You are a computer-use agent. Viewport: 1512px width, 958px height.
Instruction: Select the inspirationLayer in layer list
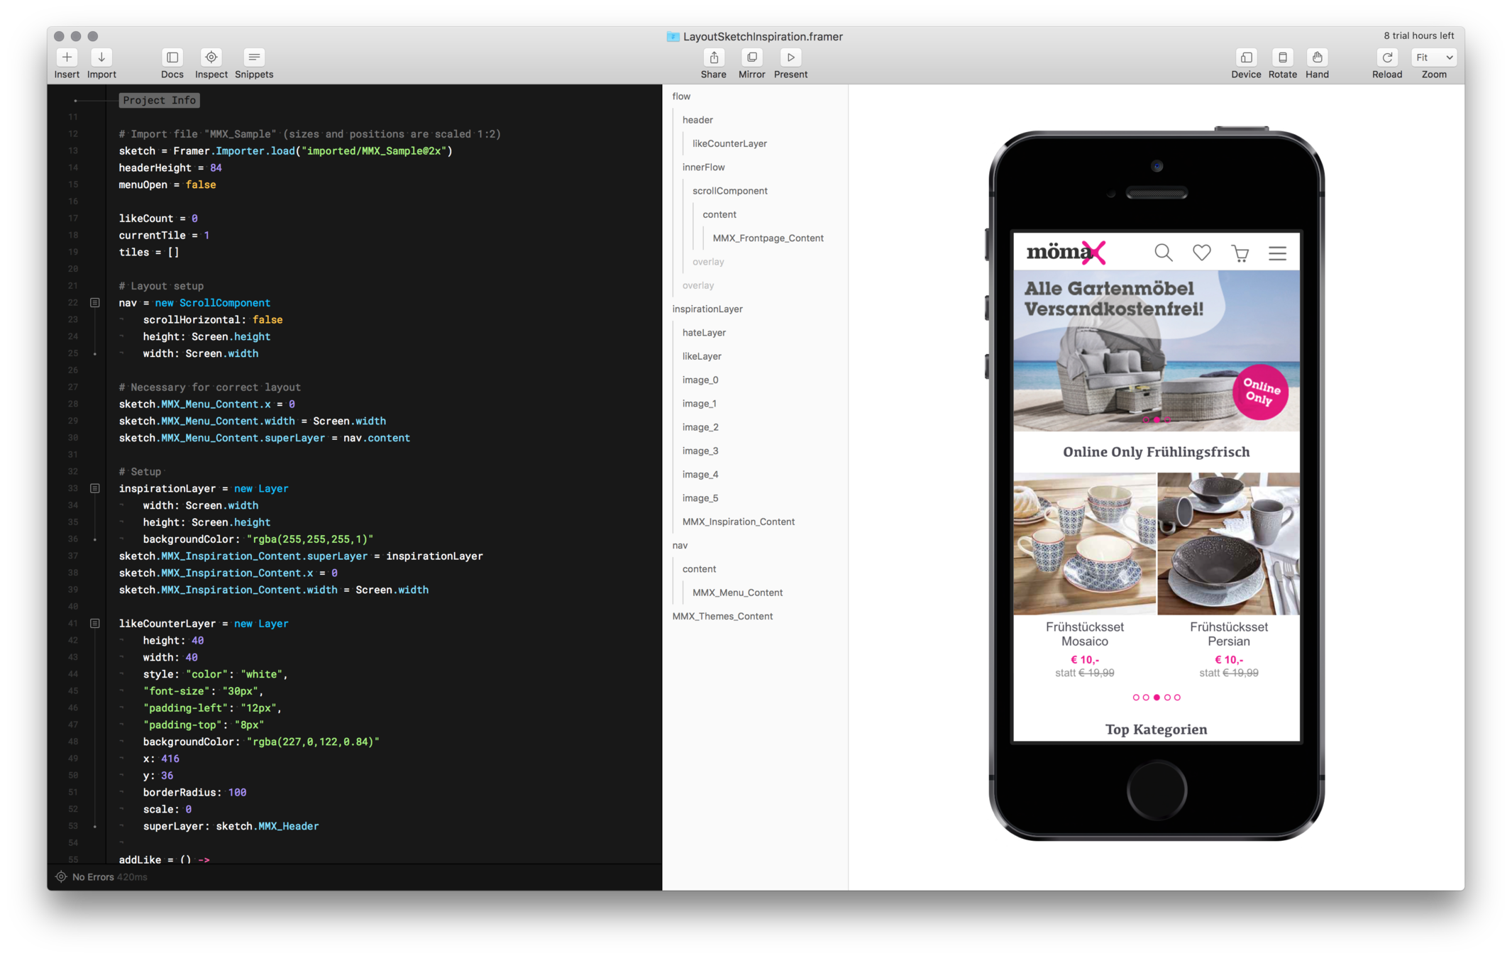coord(707,309)
